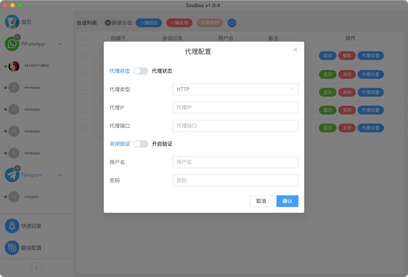Viewport: 408px width, 277px height.
Task: Check the select-all checkbox in table header
Action: tap(83, 38)
